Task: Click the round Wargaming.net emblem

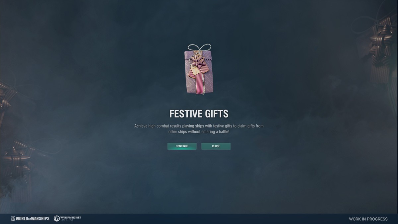Action: [x=57, y=219]
